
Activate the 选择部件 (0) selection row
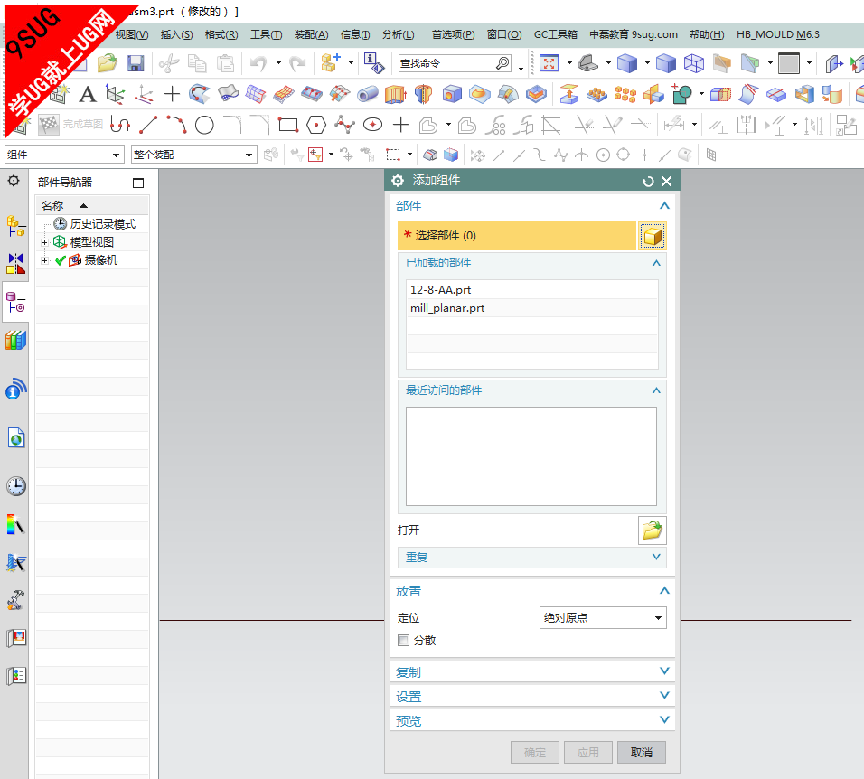point(517,237)
